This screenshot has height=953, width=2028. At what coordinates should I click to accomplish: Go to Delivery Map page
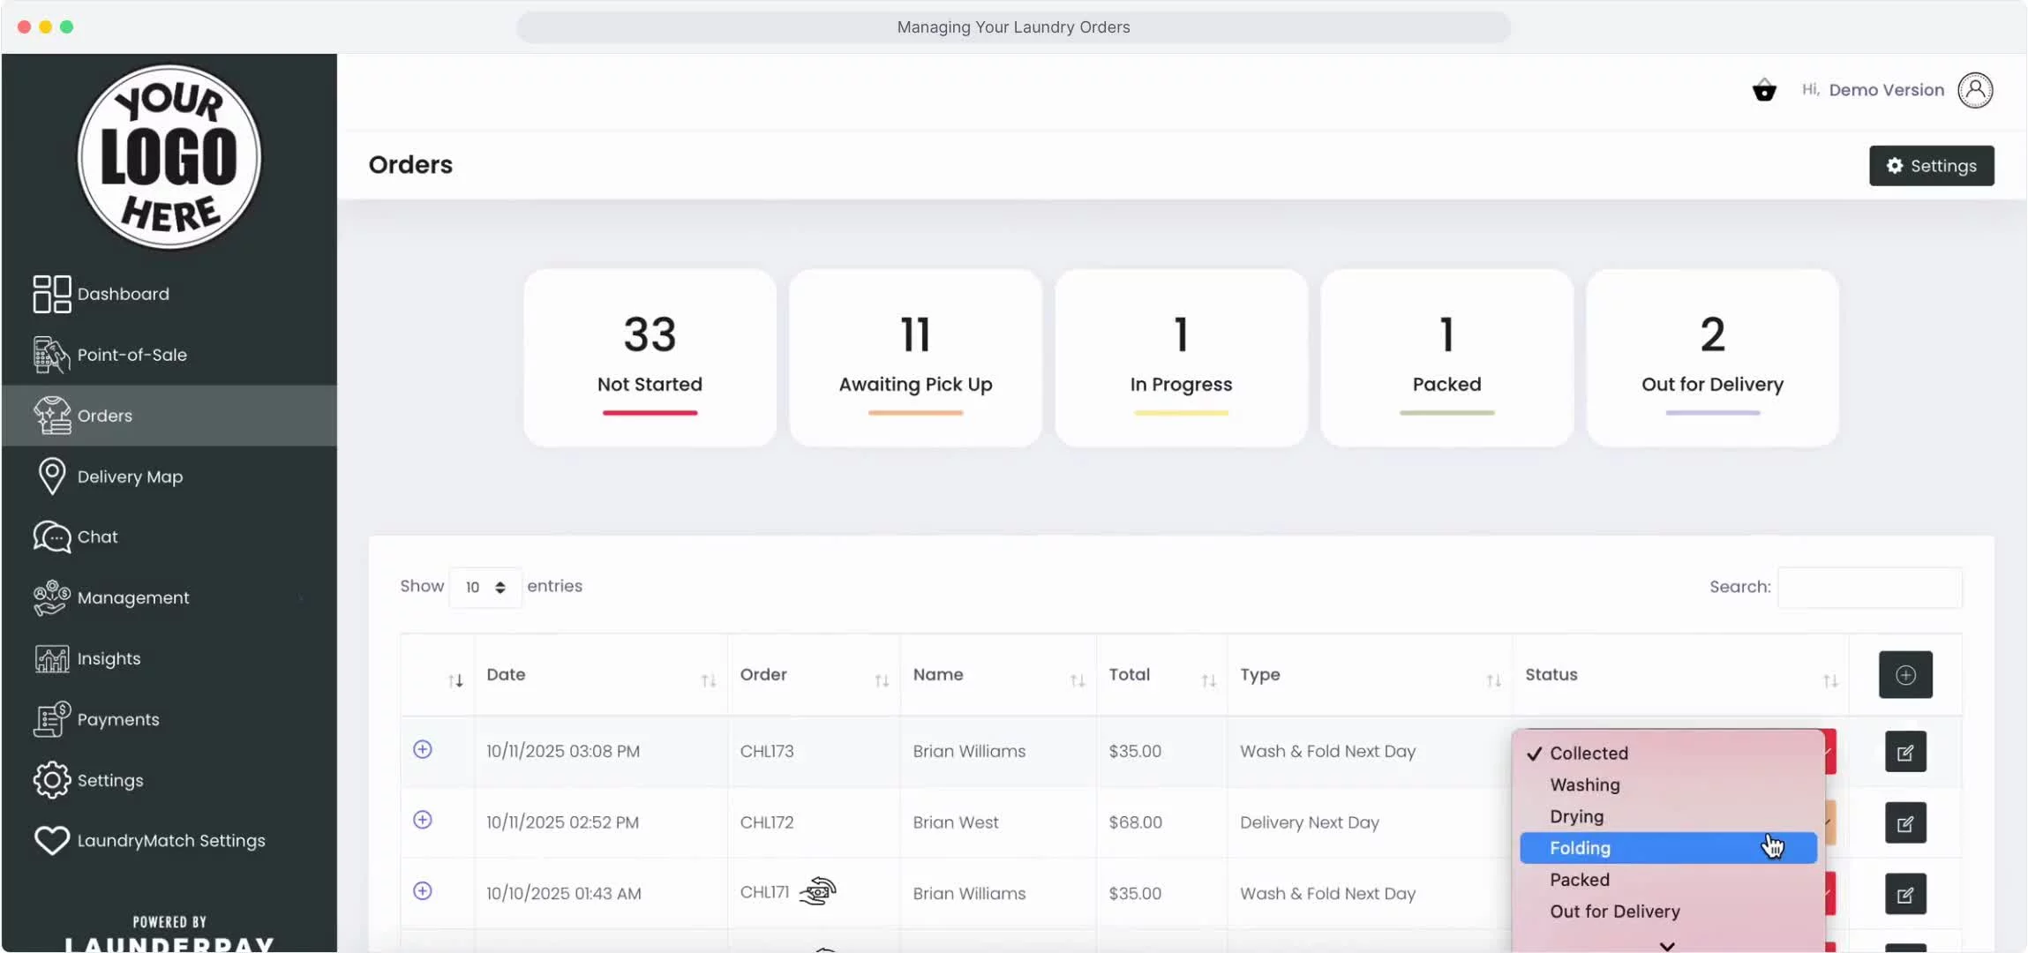pos(130,476)
